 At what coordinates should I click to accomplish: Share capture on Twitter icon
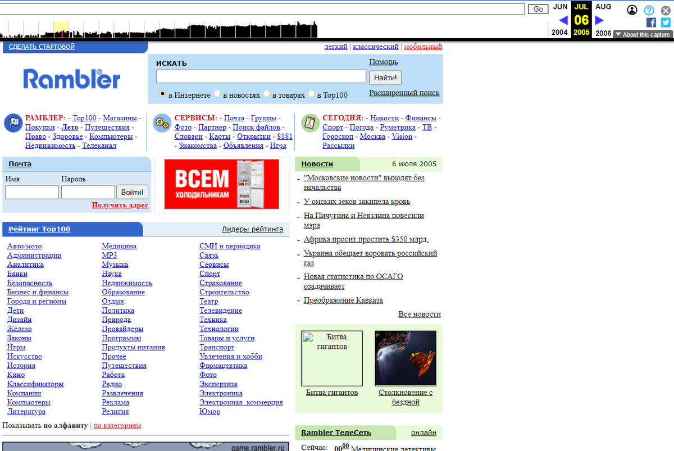point(666,22)
